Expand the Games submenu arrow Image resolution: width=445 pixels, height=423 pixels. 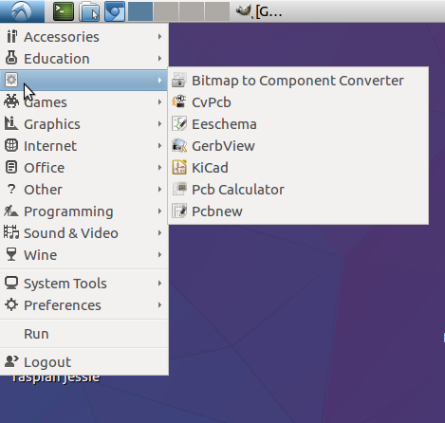click(x=159, y=102)
